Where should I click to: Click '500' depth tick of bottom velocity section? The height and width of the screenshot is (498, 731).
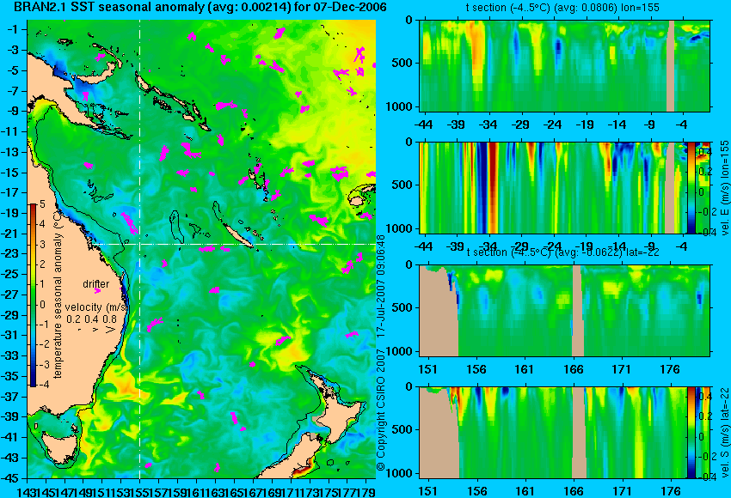(402, 429)
